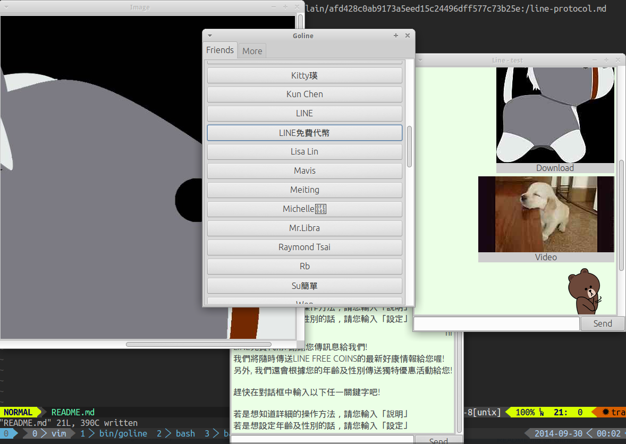The height and width of the screenshot is (444, 626).
Task: Click the NORMAL mode indicator in vim
Action: click(18, 412)
